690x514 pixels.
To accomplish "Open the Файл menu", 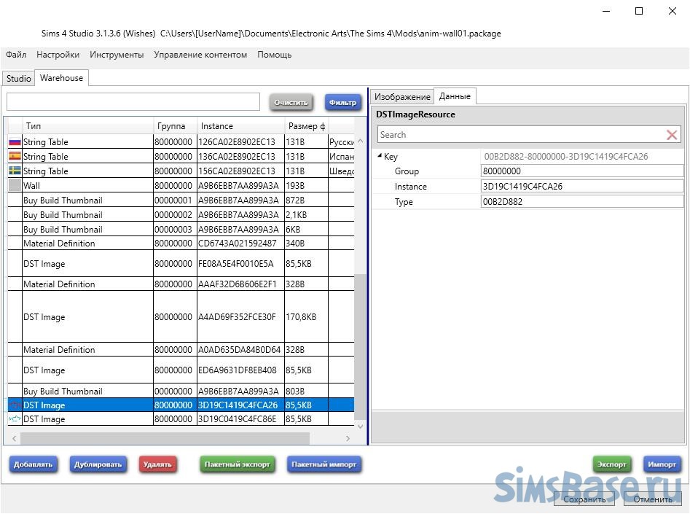I will [16, 55].
